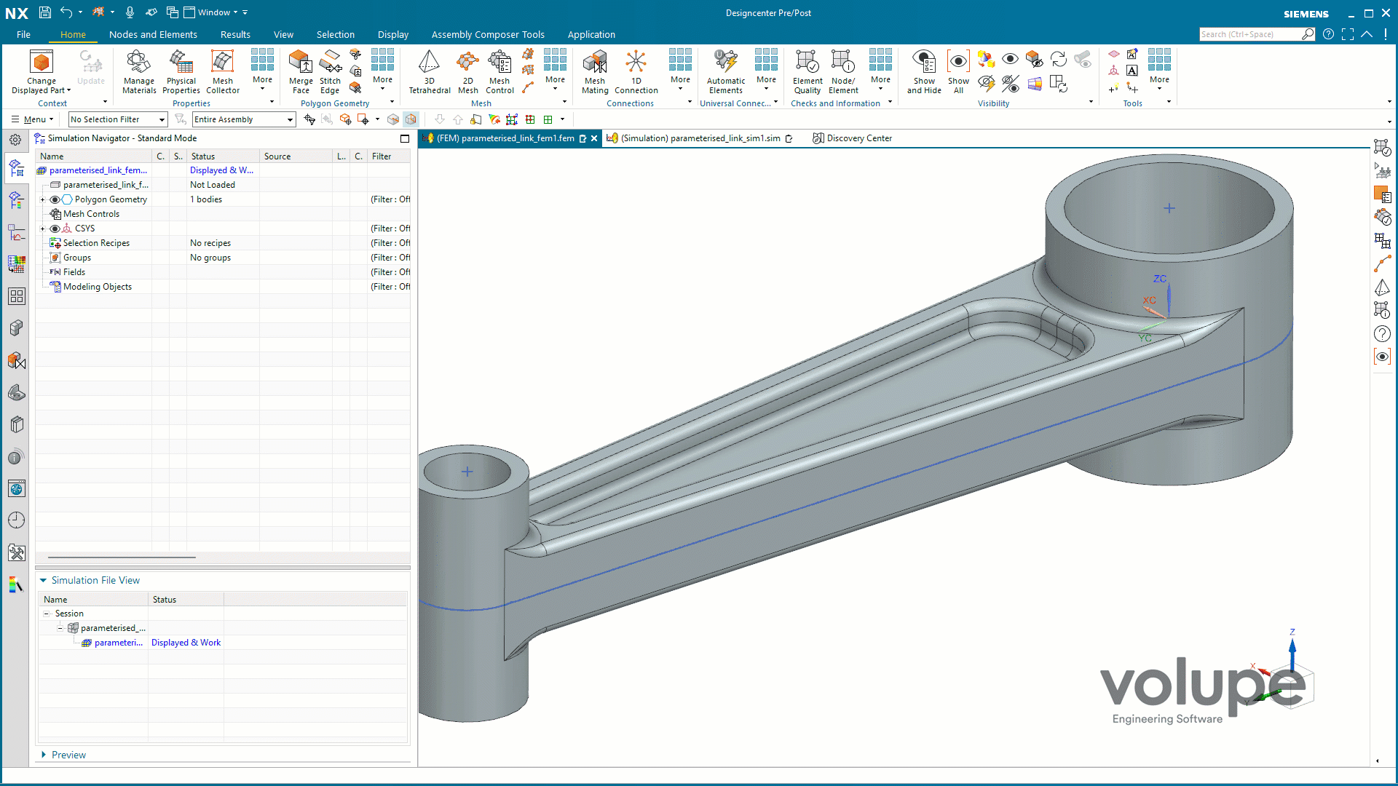The width and height of the screenshot is (1398, 786).
Task: Switch to the Application ribbon tab
Action: click(x=591, y=34)
